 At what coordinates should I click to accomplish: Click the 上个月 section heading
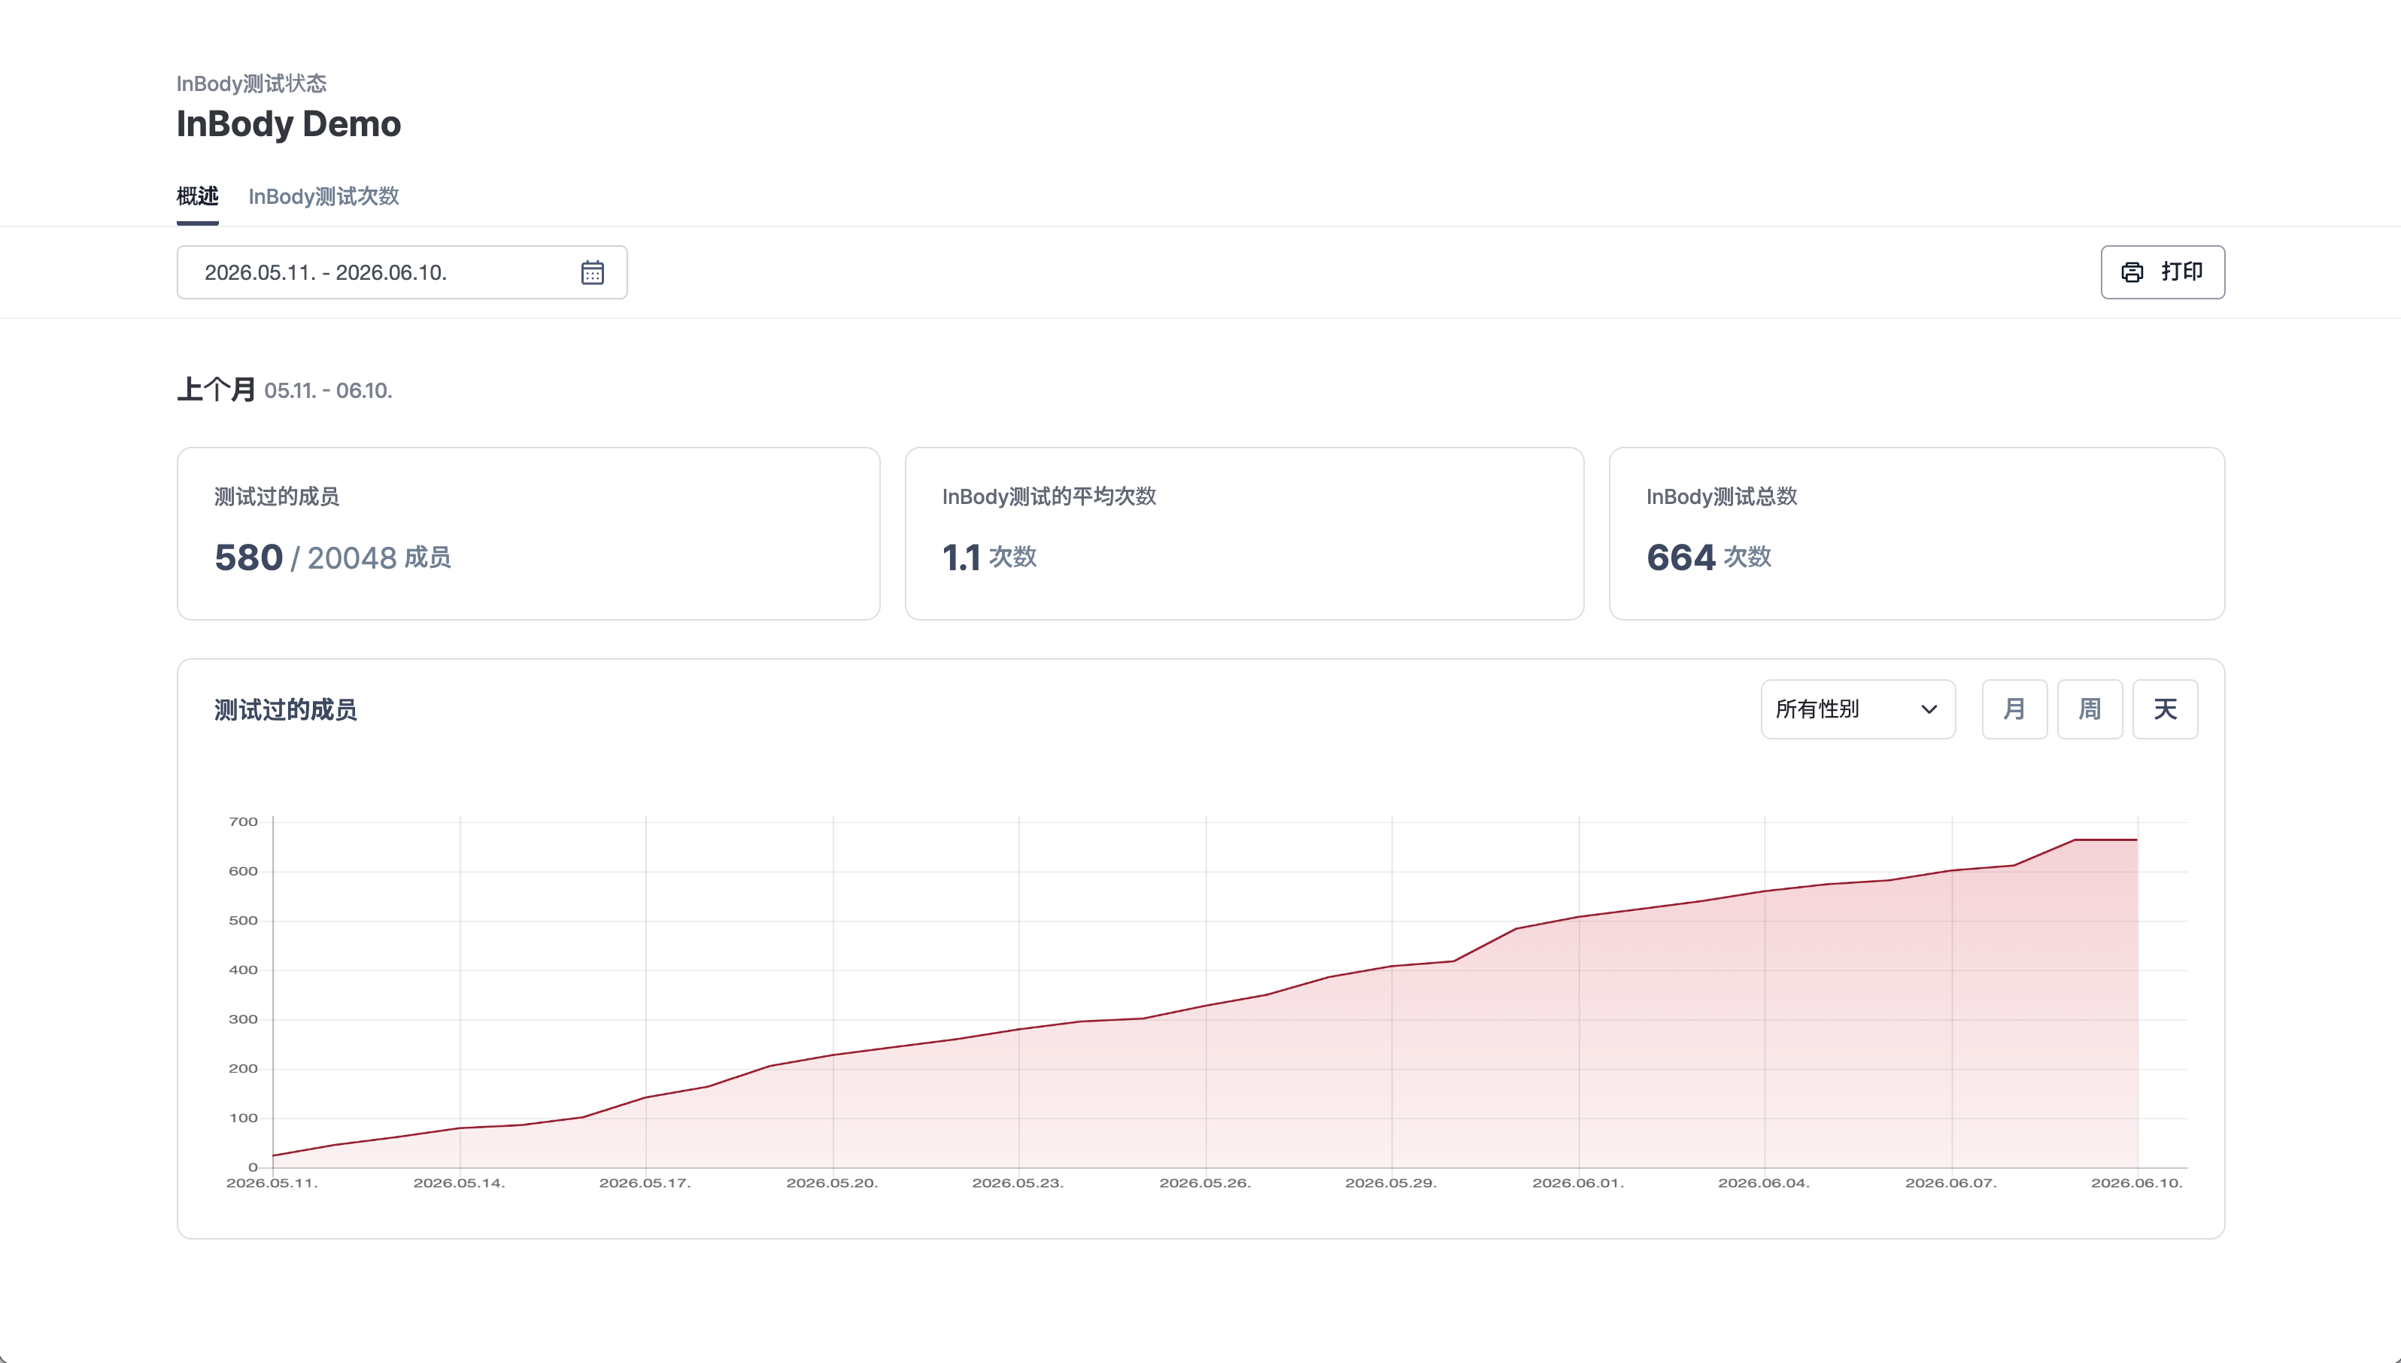coord(216,390)
